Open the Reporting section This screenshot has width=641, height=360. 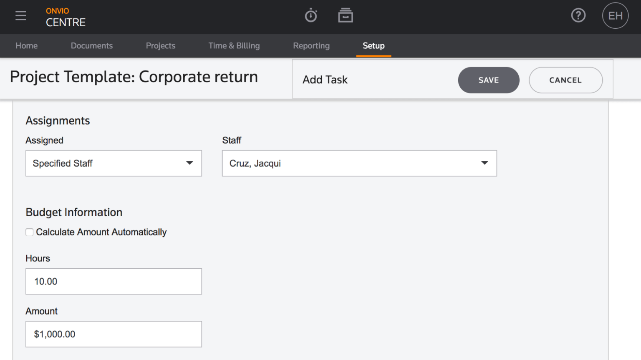[311, 46]
